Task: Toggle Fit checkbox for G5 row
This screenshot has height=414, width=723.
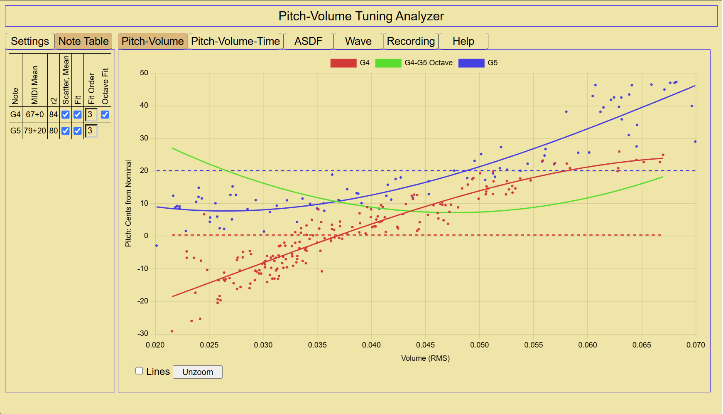Action: pos(78,131)
